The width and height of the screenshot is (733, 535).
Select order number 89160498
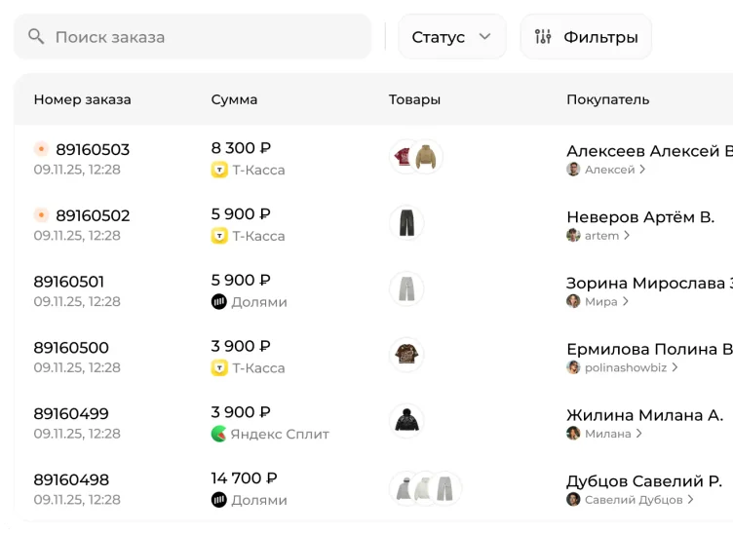point(71,479)
